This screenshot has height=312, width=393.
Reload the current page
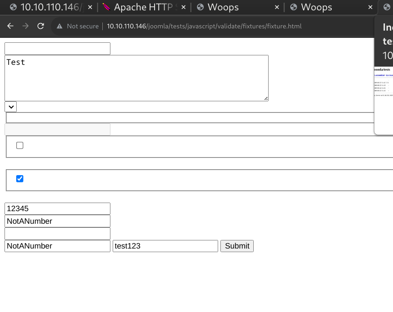(41, 26)
